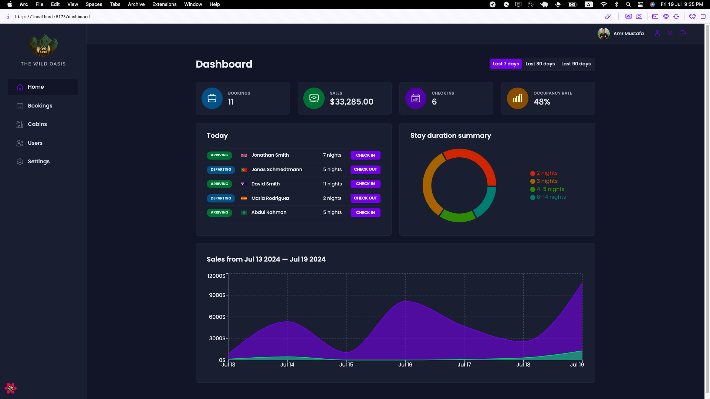Image resolution: width=710 pixels, height=399 pixels.
Task: Click the green Sales banknote icon
Action: tap(314, 98)
